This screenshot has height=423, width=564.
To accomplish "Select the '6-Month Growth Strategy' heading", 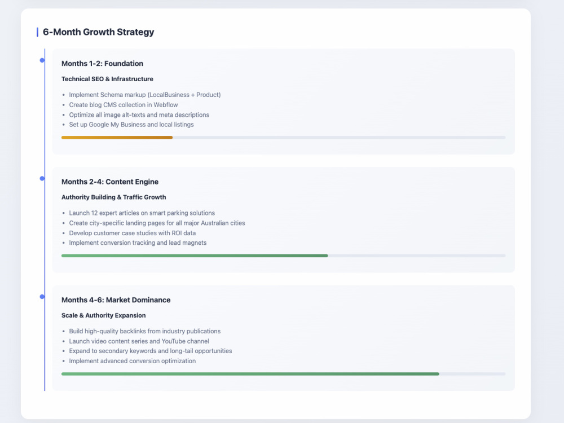I will click(x=98, y=32).
